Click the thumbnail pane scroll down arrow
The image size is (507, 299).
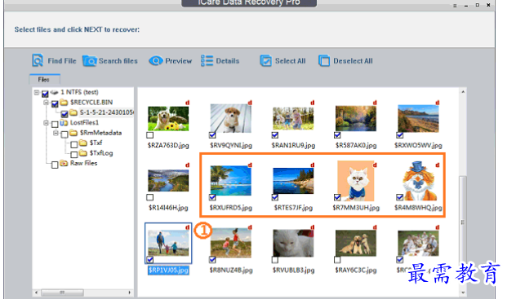click(463, 292)
